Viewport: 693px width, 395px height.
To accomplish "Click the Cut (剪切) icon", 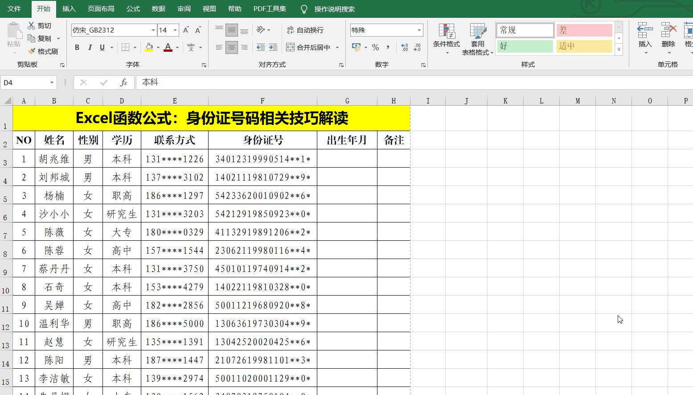I will click(31, 25).
